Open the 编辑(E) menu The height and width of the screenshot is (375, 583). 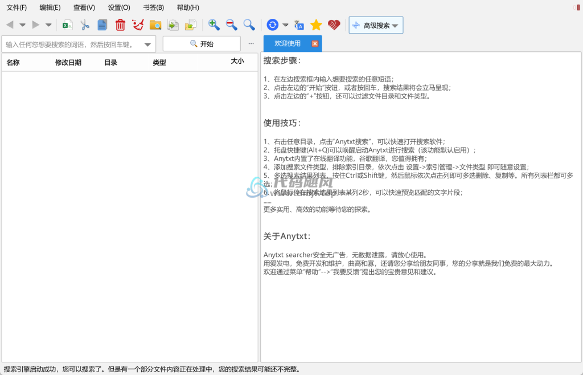coord(50,7)
